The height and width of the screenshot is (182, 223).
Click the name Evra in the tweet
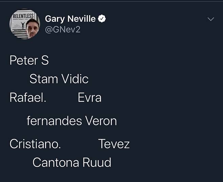click(x=89, y=98)
